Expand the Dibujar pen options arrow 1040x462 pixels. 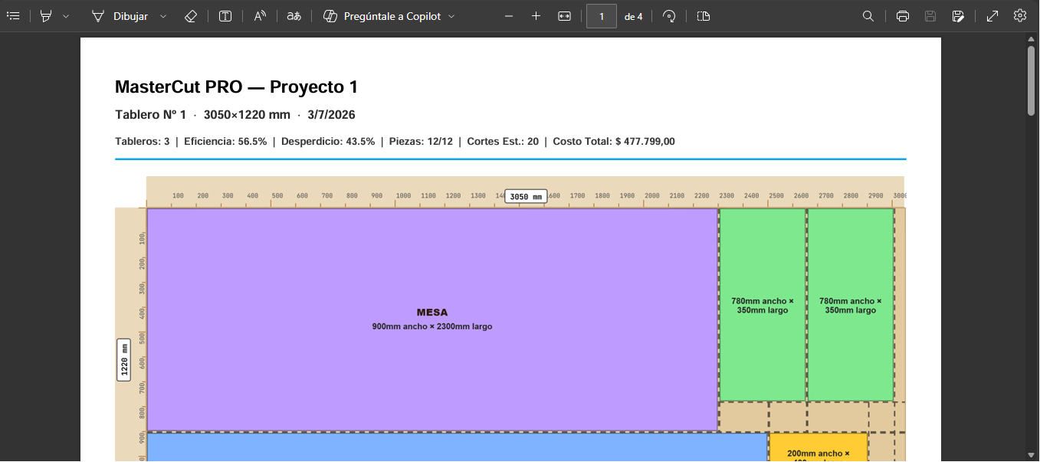163,16
